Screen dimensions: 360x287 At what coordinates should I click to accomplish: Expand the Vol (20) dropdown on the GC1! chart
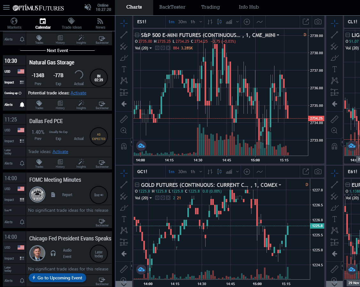click(151, 198)
